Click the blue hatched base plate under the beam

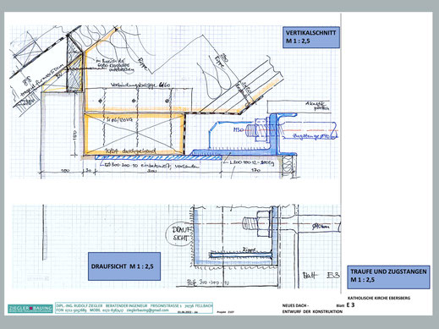coord(157,157)
